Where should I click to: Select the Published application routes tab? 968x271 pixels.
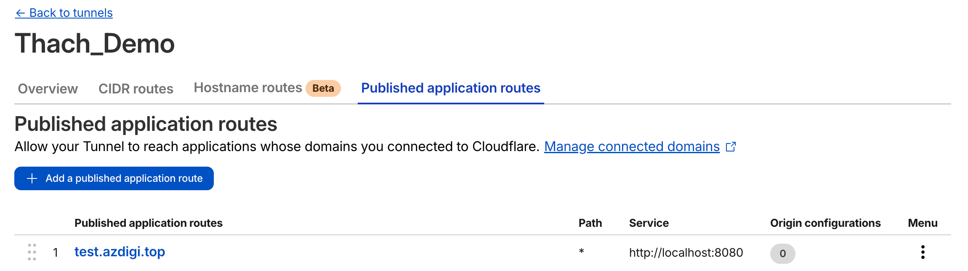click(x=450, y=88)
